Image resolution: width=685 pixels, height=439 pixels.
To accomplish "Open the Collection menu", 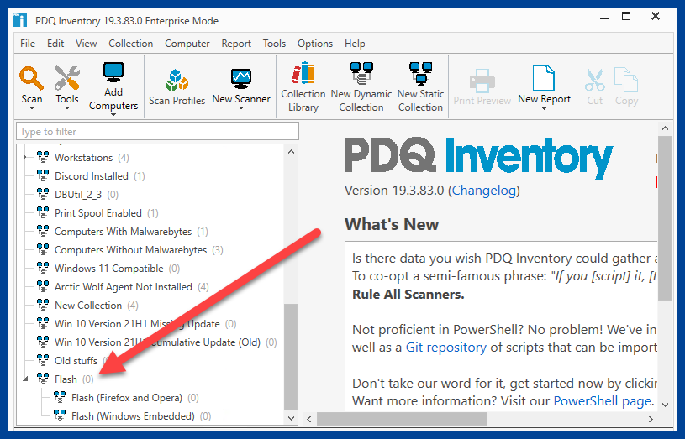I will (x=130, y=44).
